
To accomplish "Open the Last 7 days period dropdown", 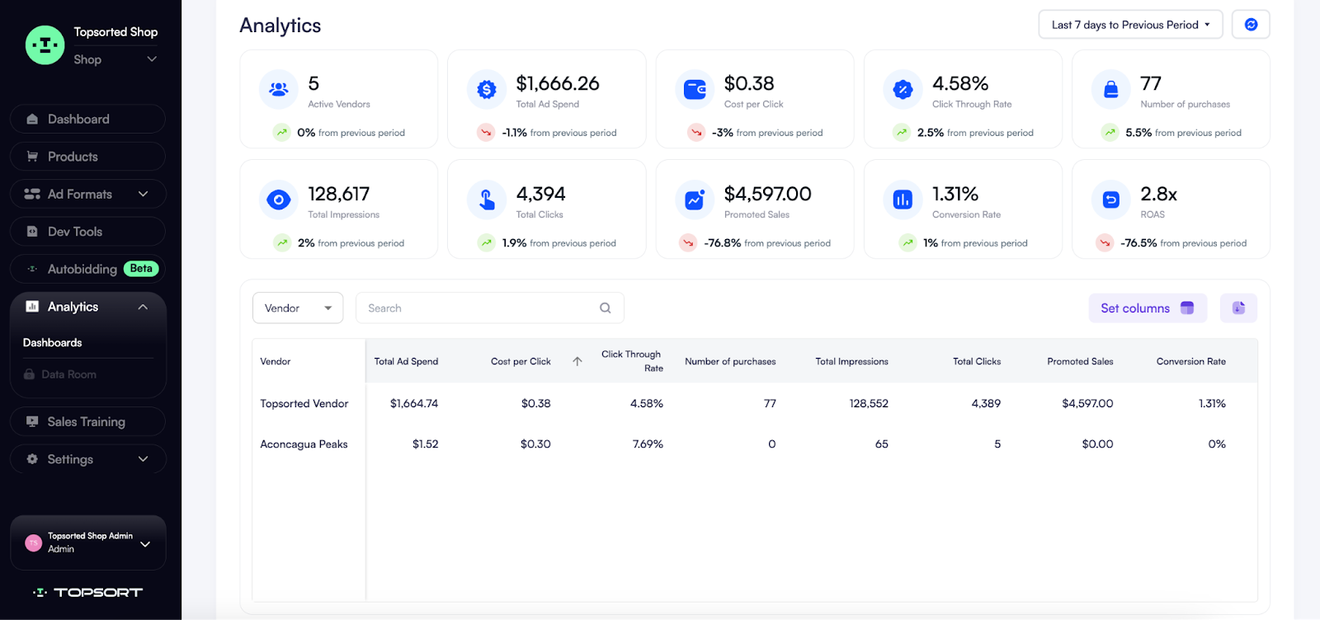I will (1130, 25).
